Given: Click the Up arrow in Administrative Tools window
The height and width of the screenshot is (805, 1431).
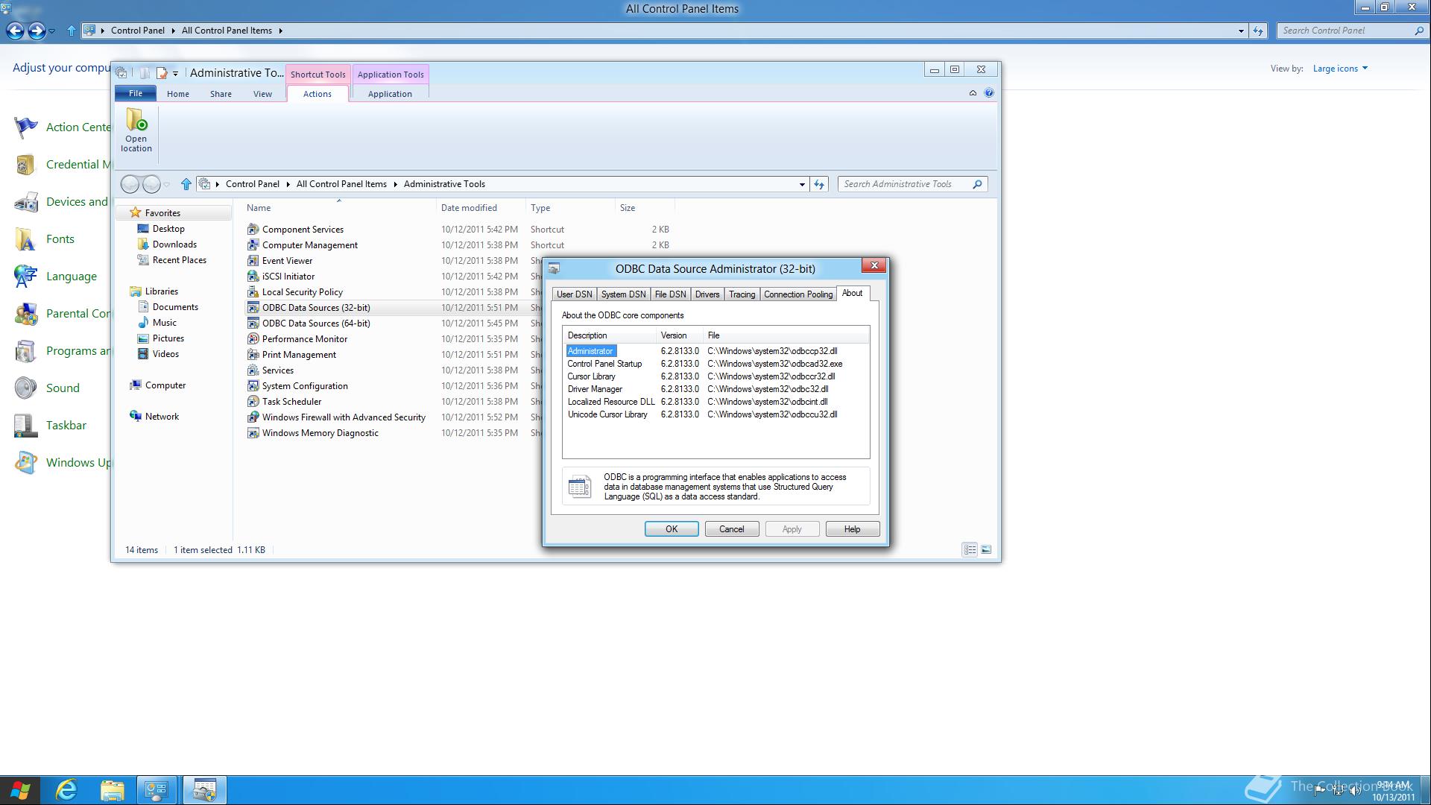Looking at the screenshot, I should click(x=186, y=184).
